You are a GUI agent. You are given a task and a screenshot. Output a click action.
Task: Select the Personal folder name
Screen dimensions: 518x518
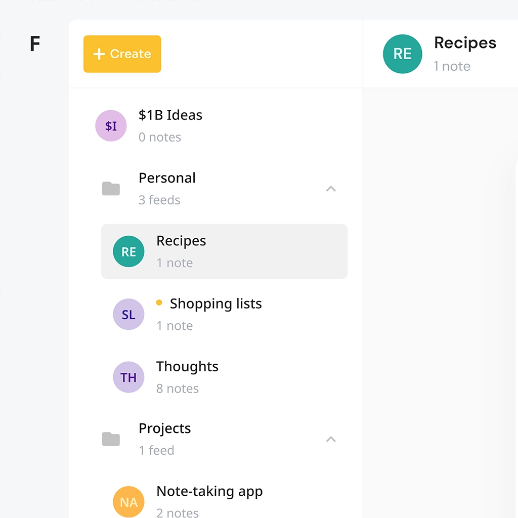pos(167,178)
